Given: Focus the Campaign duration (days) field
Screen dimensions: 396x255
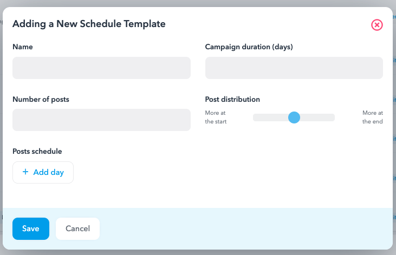Looking at the screenshot, I should pos(294,68).
